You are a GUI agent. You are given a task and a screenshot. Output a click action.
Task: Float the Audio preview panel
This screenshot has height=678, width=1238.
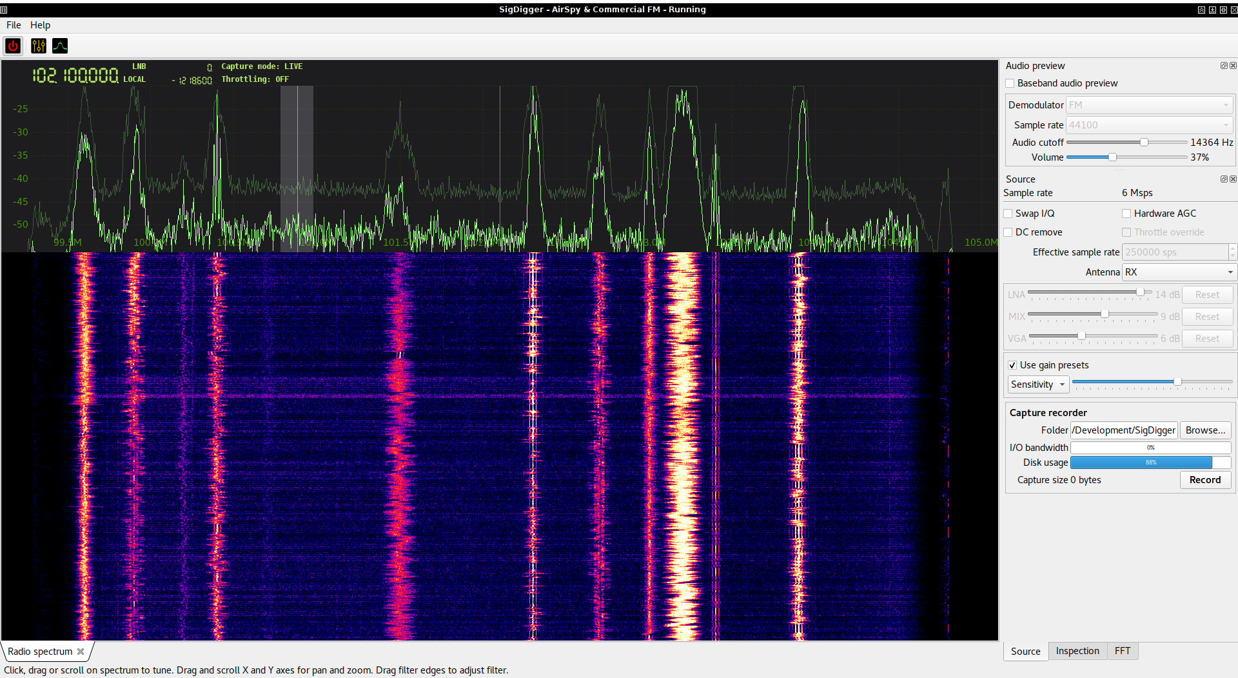click(1223, 66)
